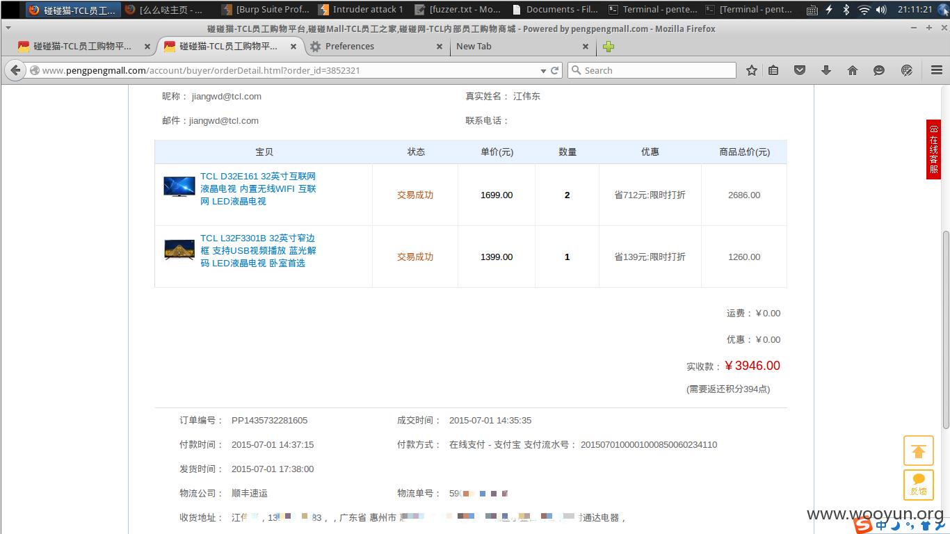This screenshot has width=950, height=534.
Task: Click the 2686.00 item total cell
Action: click(744, 195)
